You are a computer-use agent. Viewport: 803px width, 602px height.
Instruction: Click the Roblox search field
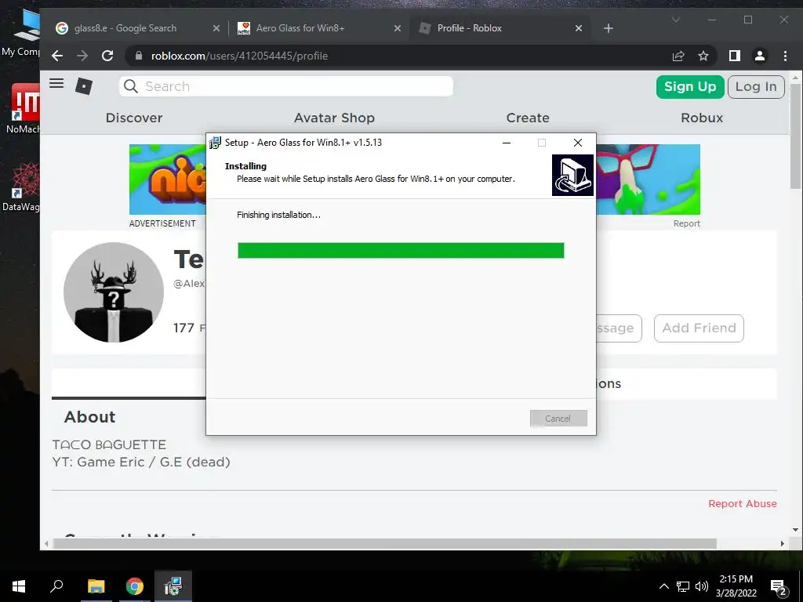pyautogui.click(x=285, y=86)
